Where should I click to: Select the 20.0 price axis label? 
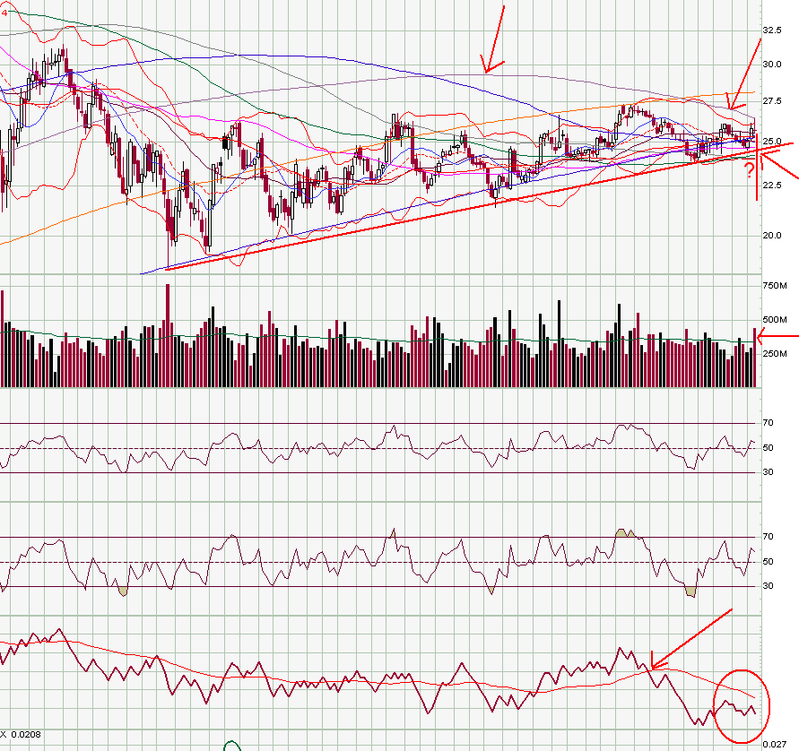tap(772, 235)
